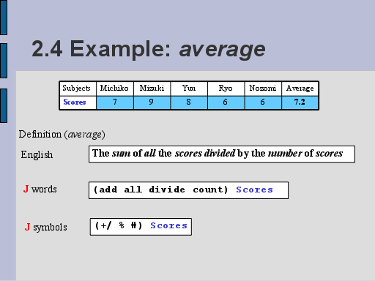
Task: Click the English definition sentence box
Action: click(222, 154)
